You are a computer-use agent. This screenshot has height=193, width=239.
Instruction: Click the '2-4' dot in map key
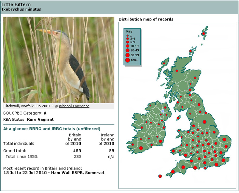click(x=128, y=39)
